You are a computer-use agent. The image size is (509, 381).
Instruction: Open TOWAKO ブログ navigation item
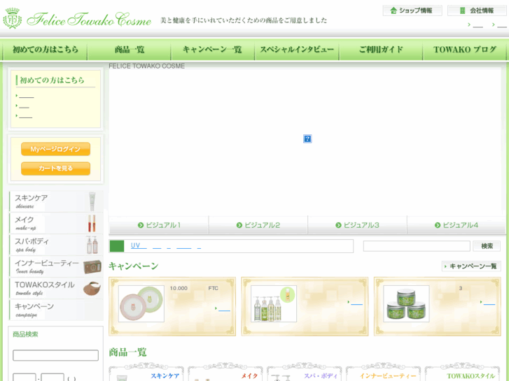[x=464, y=50]
